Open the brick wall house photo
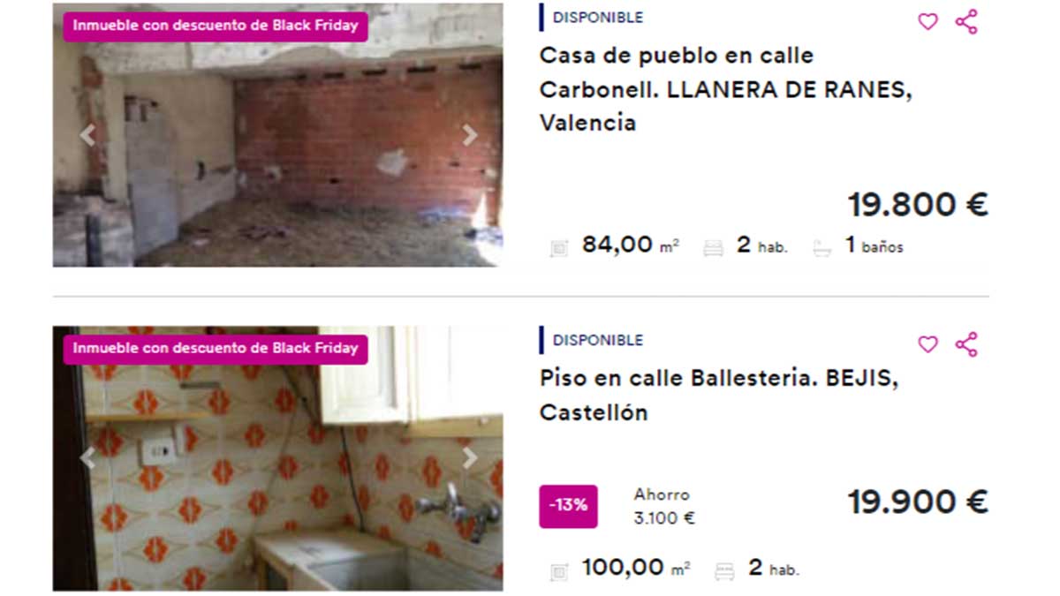This screenshot has height=596, width=1060. [277, 134]
